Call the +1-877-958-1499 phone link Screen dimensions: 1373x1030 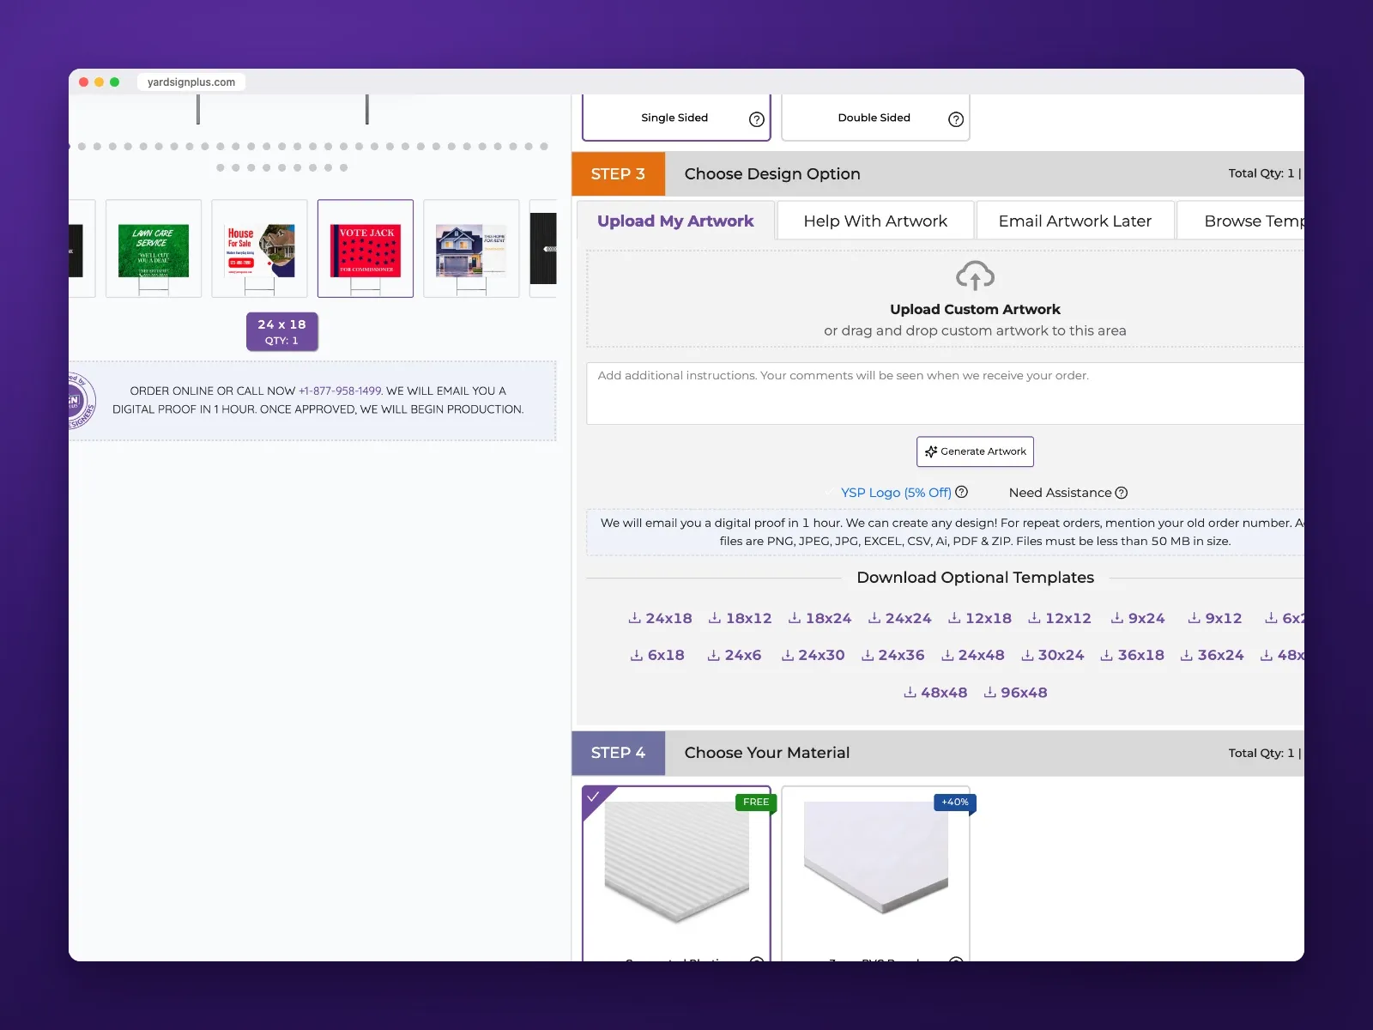coord(340,391)
